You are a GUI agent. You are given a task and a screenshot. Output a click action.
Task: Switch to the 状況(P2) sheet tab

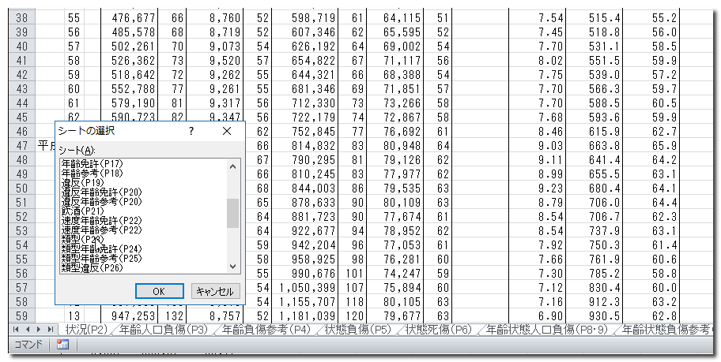(x=86, y=329)
